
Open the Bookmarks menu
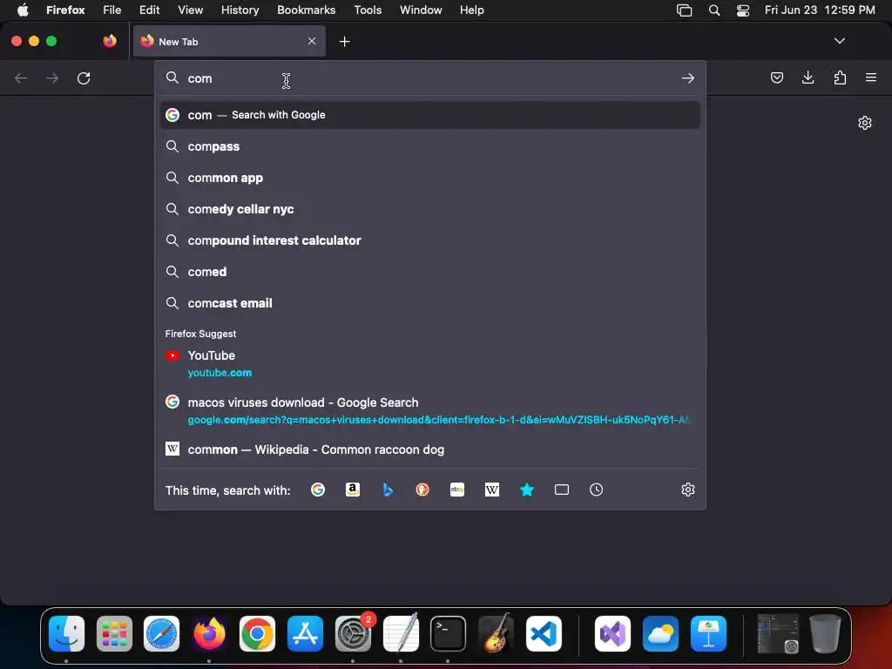coord(306,10)
